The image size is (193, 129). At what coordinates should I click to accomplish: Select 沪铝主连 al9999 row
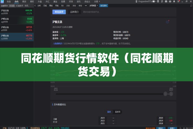click(x=17, y=29)
